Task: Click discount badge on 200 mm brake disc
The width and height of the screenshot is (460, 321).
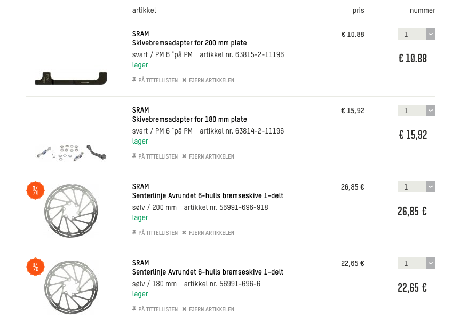Action: [35, 190]
